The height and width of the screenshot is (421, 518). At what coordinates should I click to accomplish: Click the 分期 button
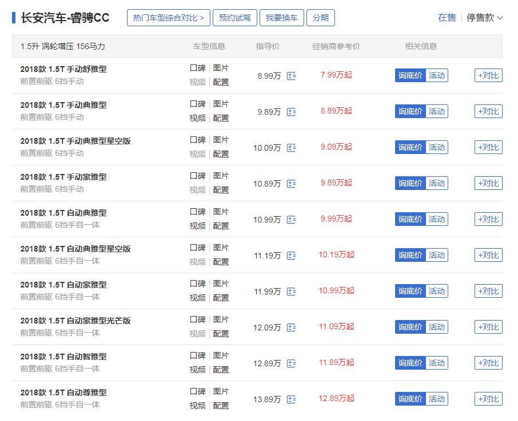click(x=321, y=18)
